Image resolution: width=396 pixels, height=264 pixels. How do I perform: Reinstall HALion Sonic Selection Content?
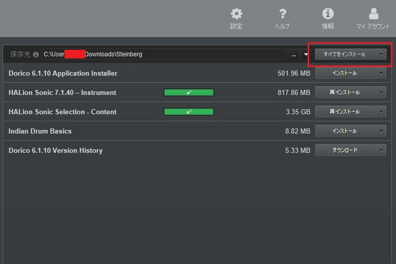[345, 112]
